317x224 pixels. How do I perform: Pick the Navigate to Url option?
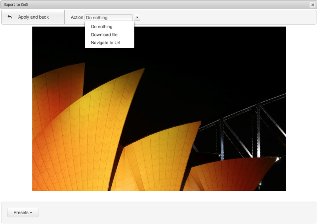pos(109,43)
